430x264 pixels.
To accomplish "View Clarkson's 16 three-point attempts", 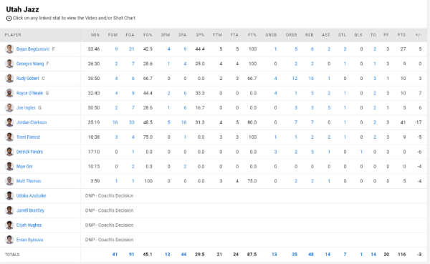I will [183, 122].
